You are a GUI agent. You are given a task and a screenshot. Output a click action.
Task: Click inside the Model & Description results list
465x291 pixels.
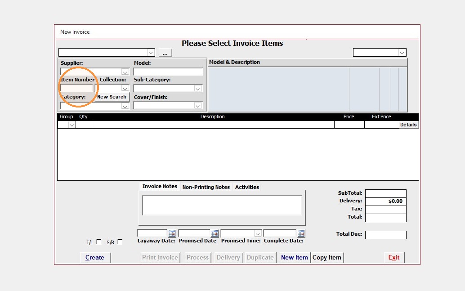click(308, 90)
